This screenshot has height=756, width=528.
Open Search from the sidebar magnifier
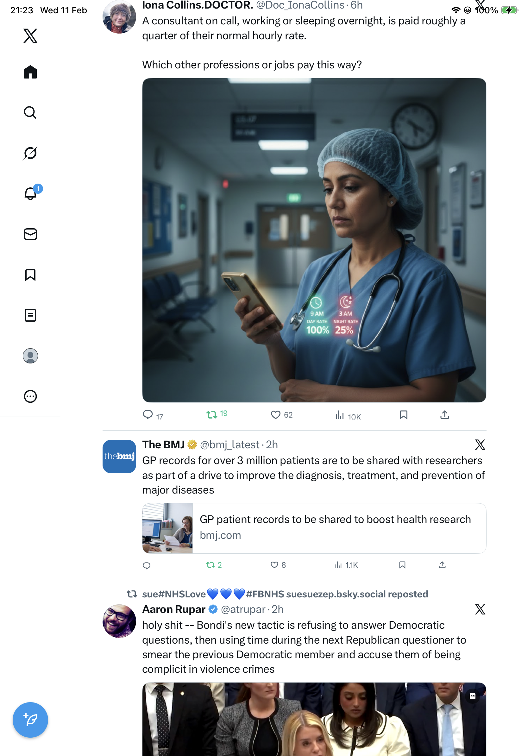click(30, 112)
